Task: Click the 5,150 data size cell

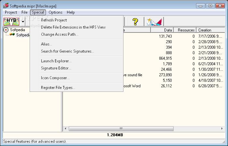Action: pyautogui.click(x=167, y=80)
